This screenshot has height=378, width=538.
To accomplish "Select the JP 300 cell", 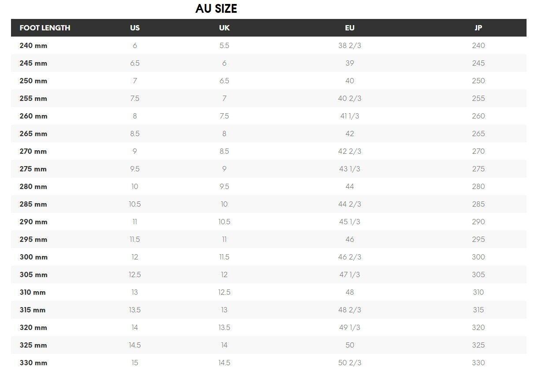I will coord(478,257).
